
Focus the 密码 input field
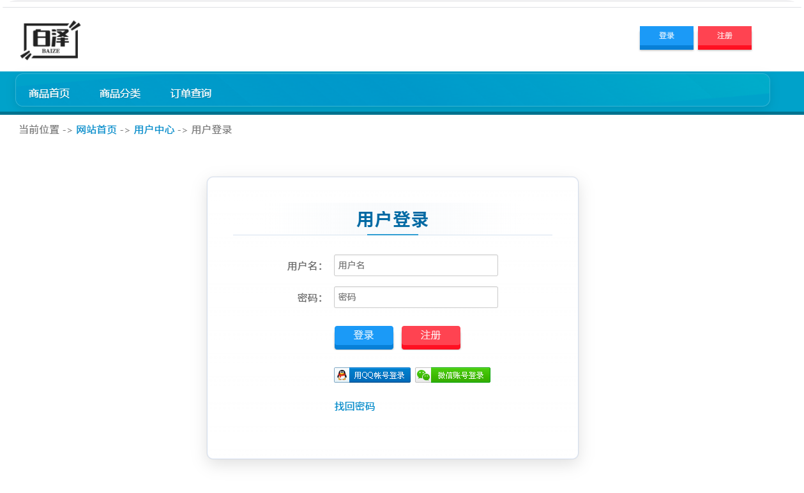coord(416,297)
